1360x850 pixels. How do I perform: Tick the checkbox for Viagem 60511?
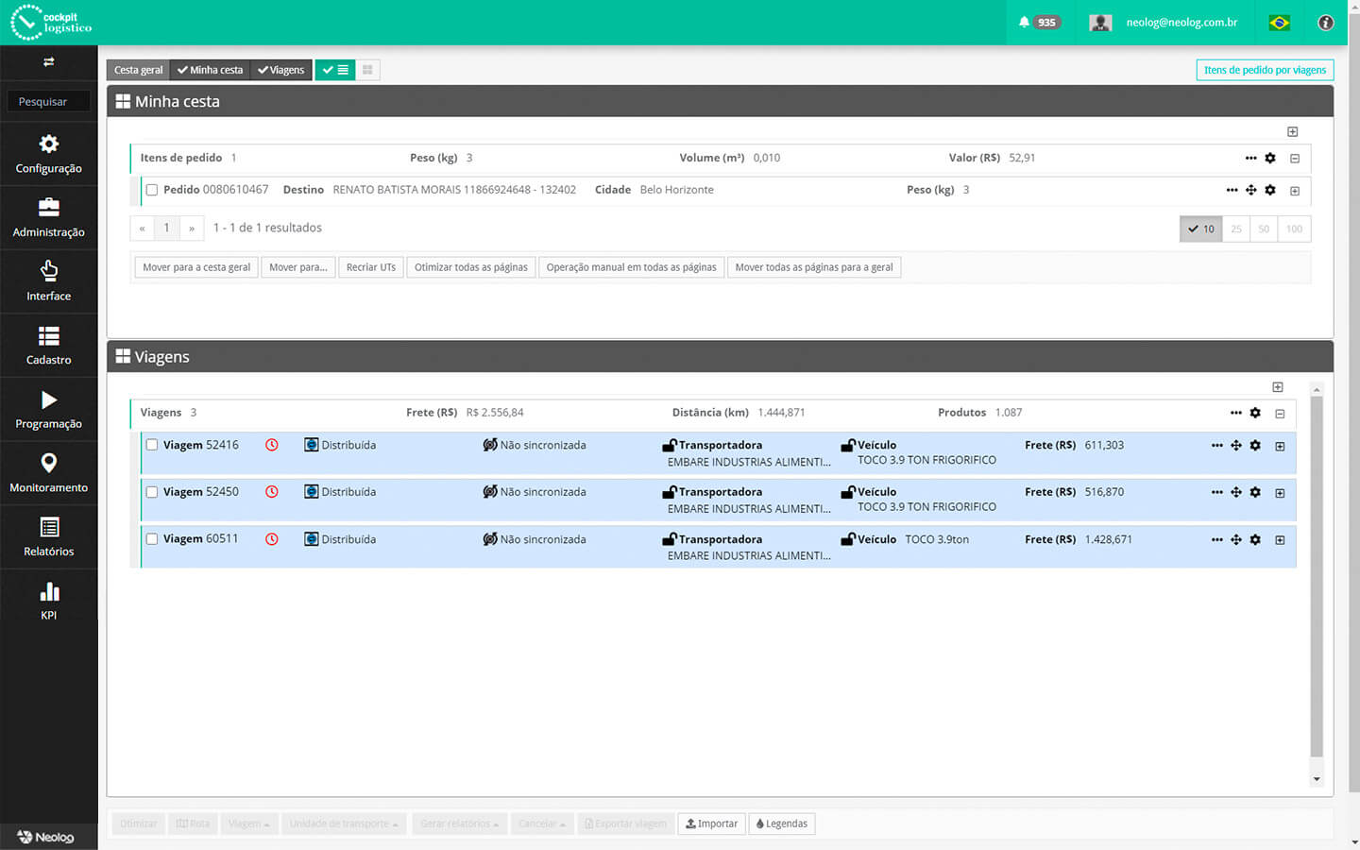152,539
